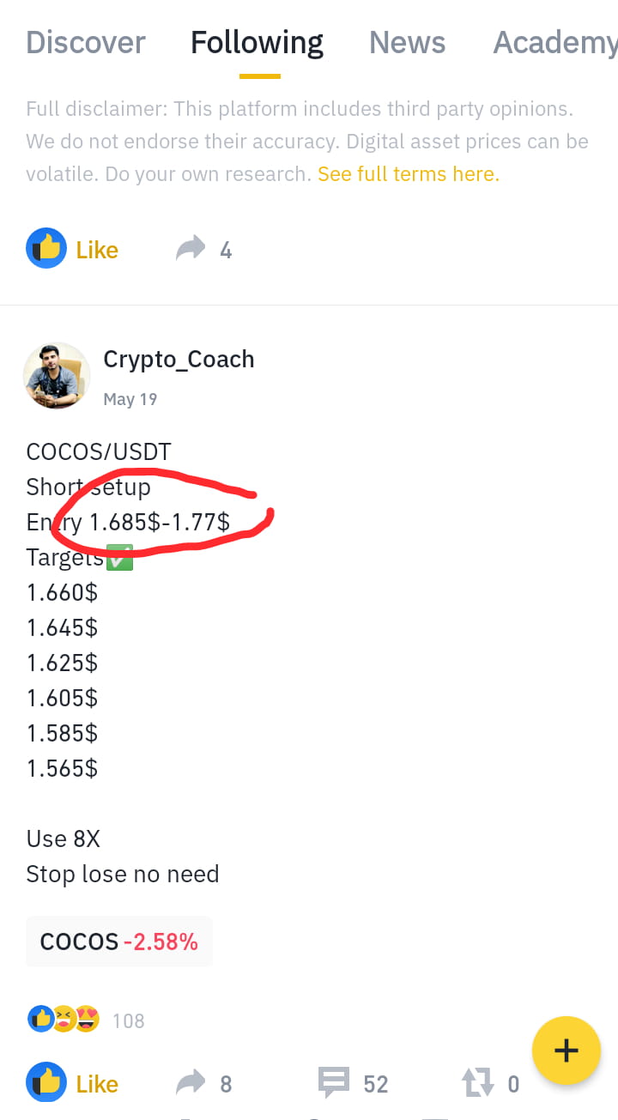The width and height of the screenshot is (618, 1120).
Task: Tap the yellow plus floating action button
Action: click(566, 1050)
